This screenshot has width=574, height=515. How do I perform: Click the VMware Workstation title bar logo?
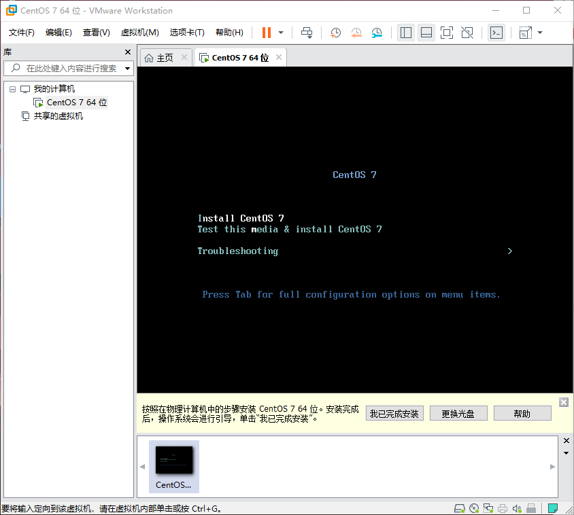pyautogui.click(x=12, y=10)
